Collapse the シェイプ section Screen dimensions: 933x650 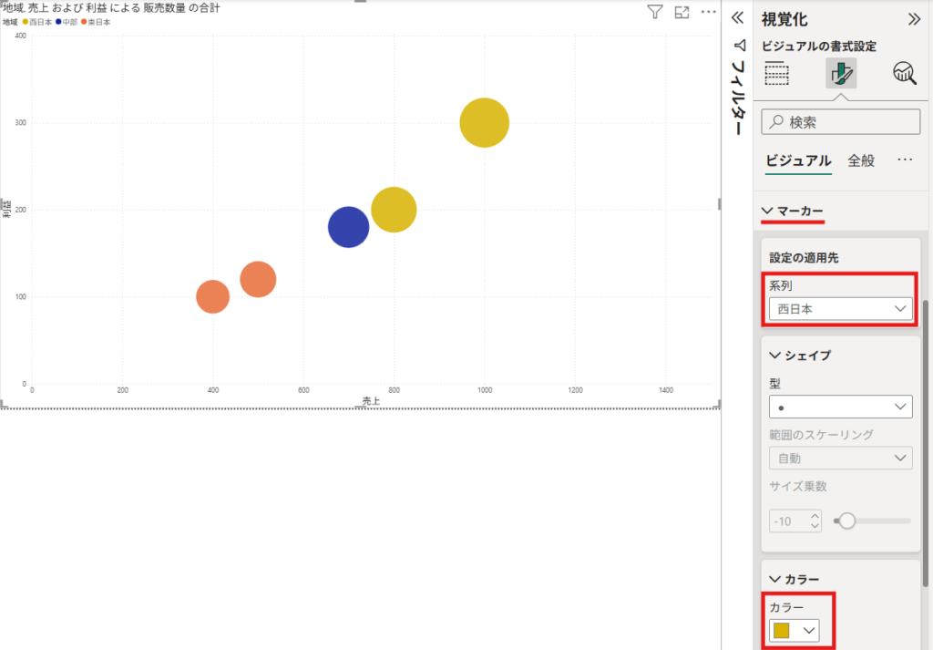click(x=799, y=355)
